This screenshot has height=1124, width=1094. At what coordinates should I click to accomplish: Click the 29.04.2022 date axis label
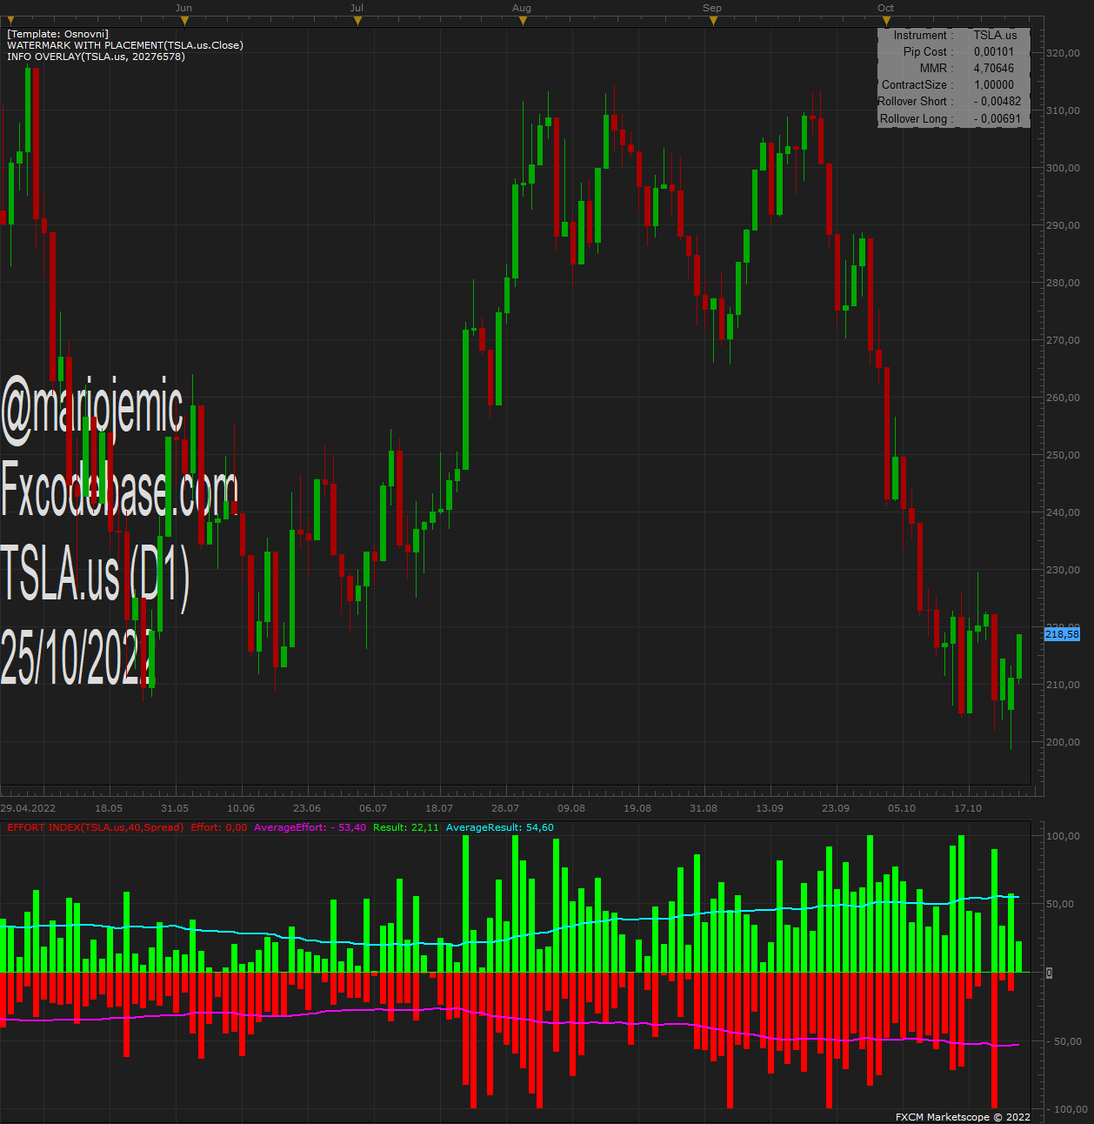[28, 808]
